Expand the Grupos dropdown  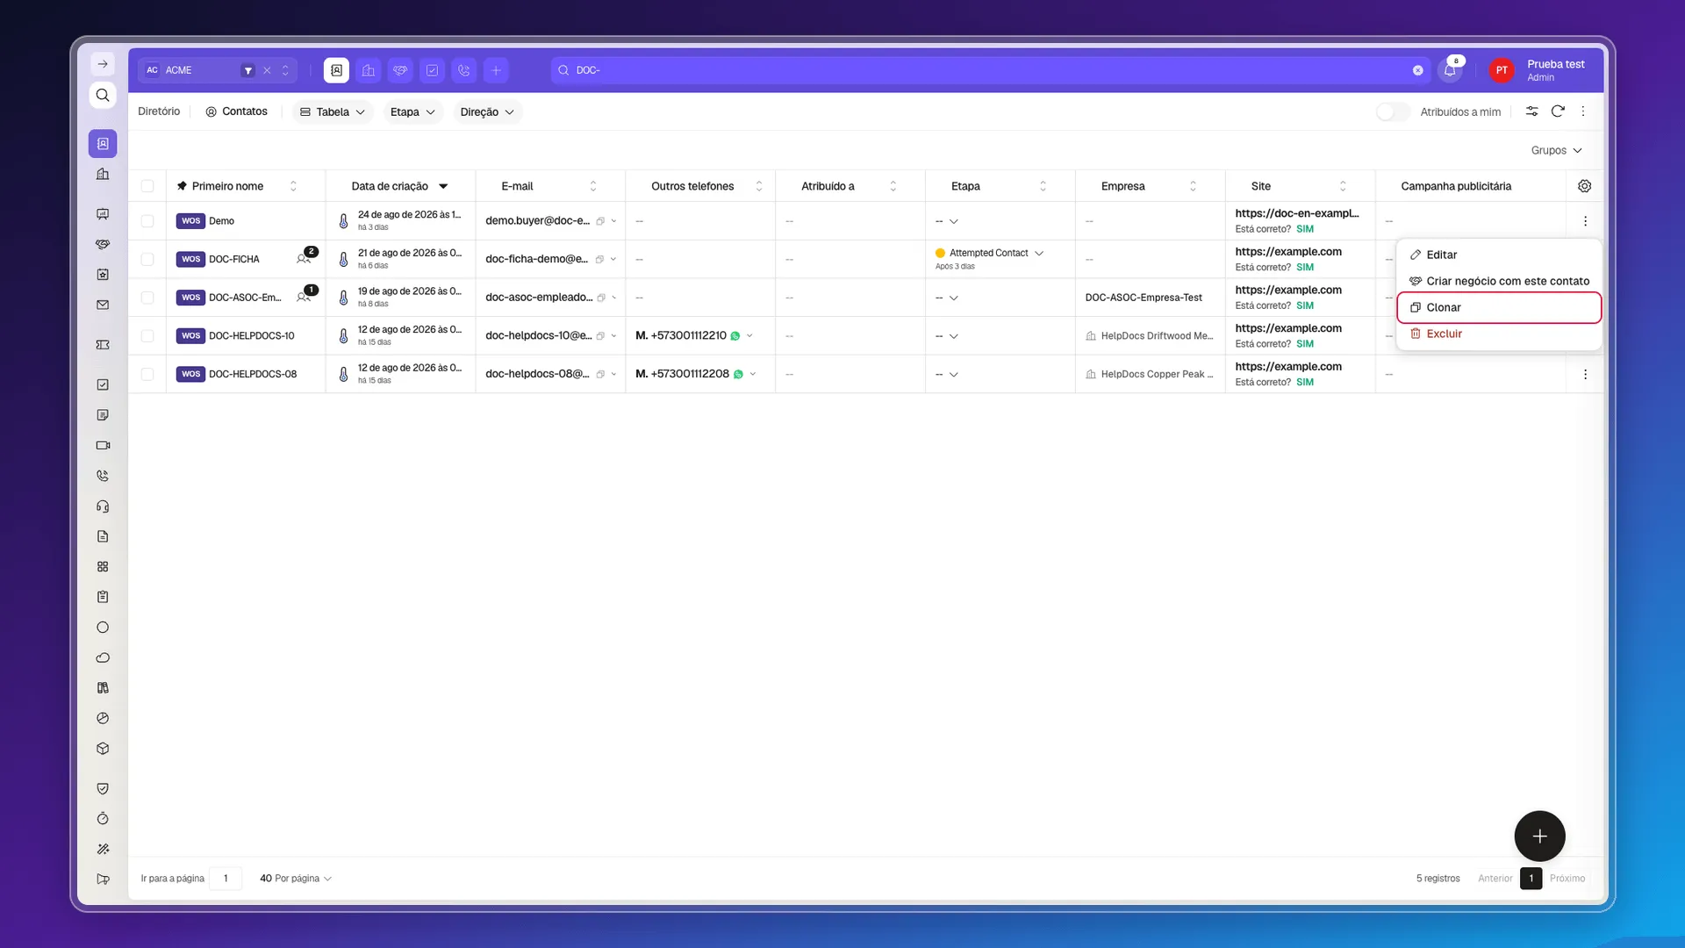point(1556,150)
